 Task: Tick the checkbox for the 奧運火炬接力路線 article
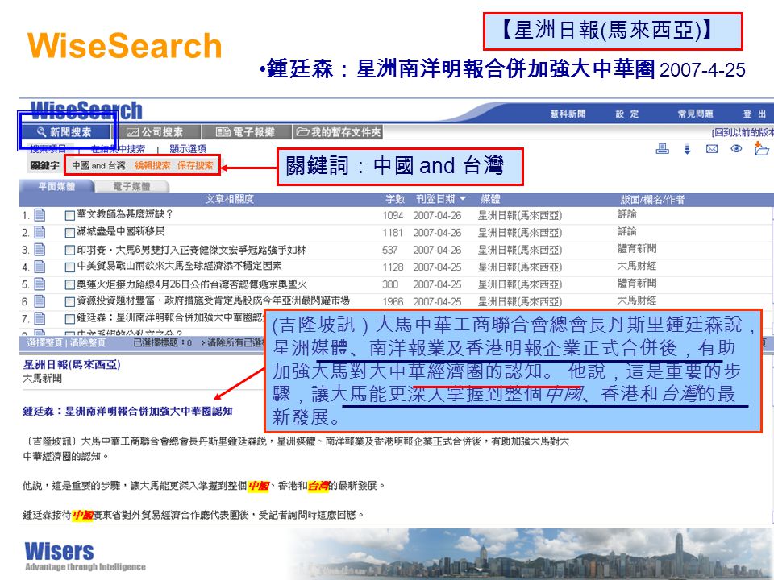point(69,284)
